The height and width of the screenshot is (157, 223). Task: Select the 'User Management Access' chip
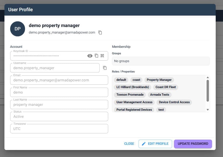coord(134,102)
